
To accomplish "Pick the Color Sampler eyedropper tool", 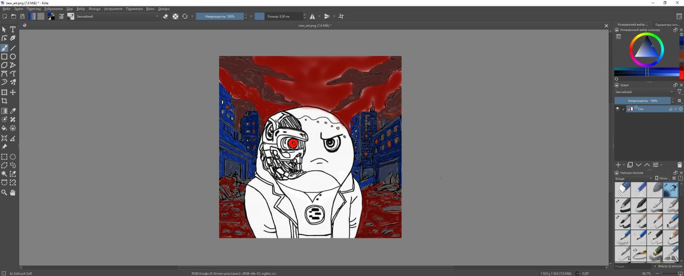I will pos(13,111).
